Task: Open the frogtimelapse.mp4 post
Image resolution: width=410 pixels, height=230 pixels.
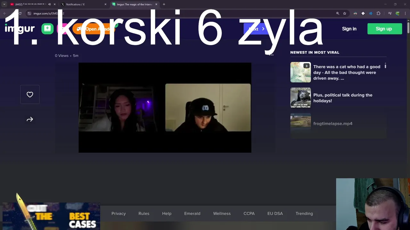Action: point(333,124)
